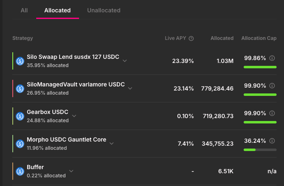
Task: Select the Allocated tab
Action: click(58, 10)
